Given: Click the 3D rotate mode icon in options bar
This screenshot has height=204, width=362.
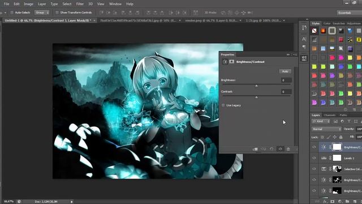Looking at the screenshot, I should click(223, 12).
